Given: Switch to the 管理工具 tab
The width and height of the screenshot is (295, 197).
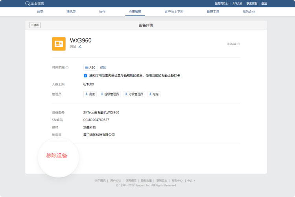Looking at the screenshot, I should coord(213,12).
